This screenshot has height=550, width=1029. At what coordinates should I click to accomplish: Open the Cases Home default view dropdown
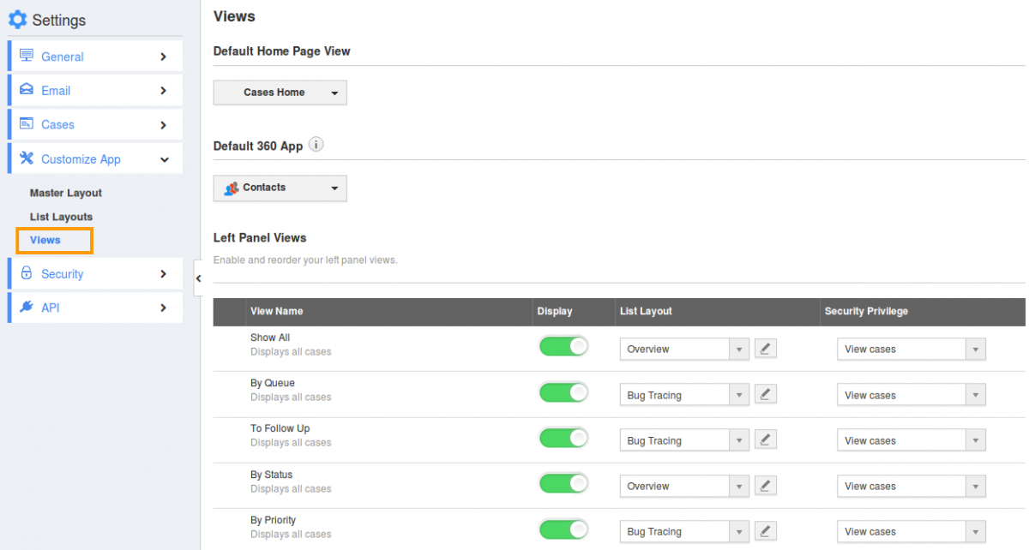click(280, 93)
